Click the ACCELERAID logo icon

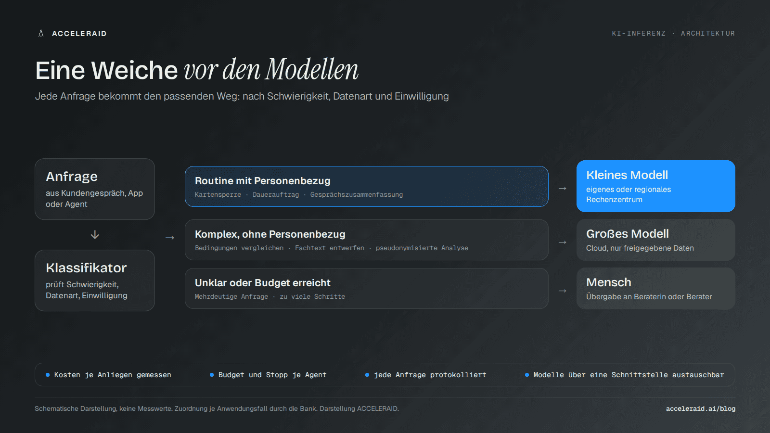(x=41, y=33)
